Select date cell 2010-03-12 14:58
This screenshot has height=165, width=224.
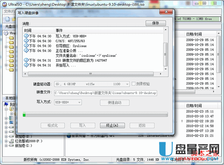pos(200,126)
